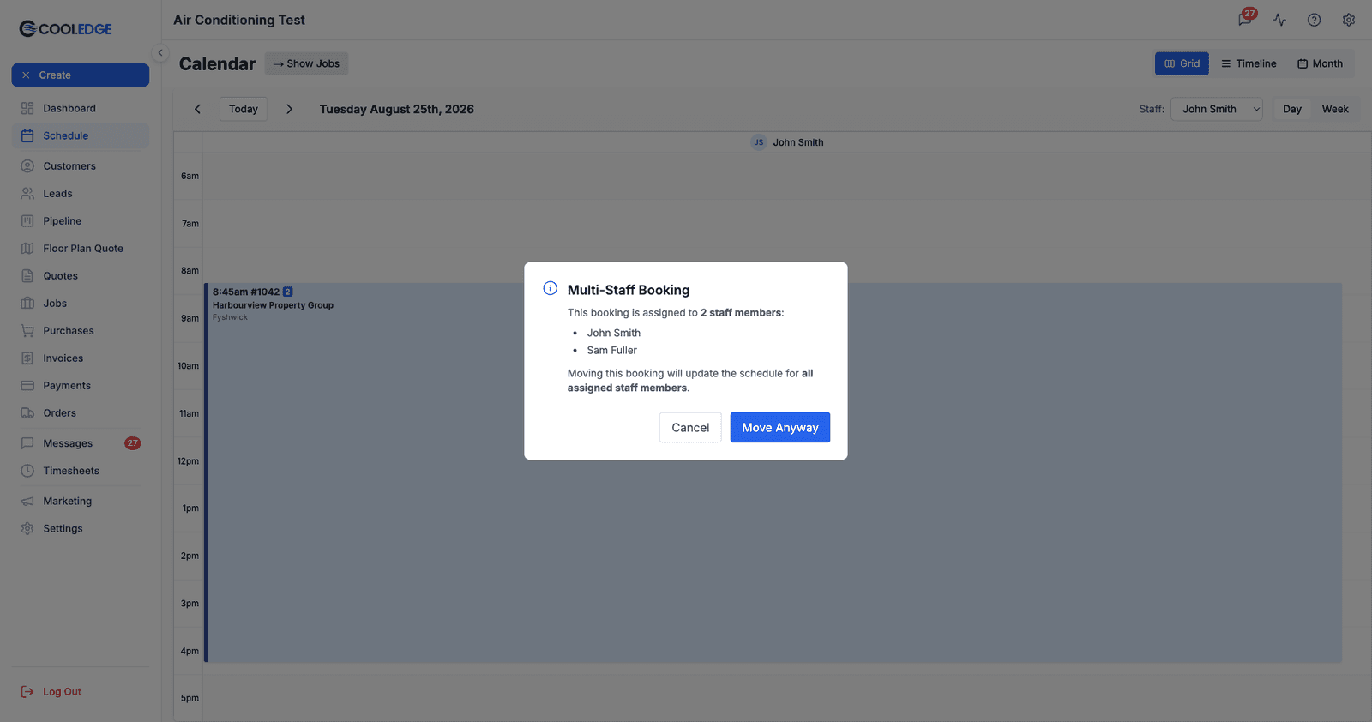The width and height of the screenshot is (1372, 722).
Task: Click the Timesheets clock icon
Action: (x=27, y=471)
